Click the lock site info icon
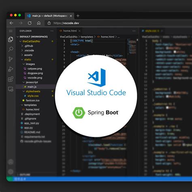 click(x=49, y=23)
